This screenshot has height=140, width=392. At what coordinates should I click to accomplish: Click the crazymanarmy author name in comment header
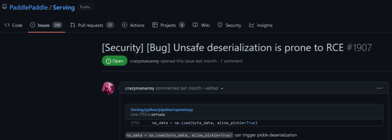[x=140, y=88]
